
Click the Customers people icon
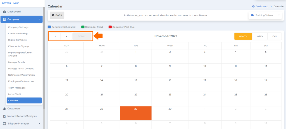[4, 109]
